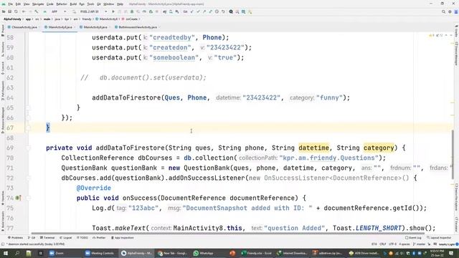
Task: Click the highlighted datetime parameter on line 69
Action: point(314,148)
